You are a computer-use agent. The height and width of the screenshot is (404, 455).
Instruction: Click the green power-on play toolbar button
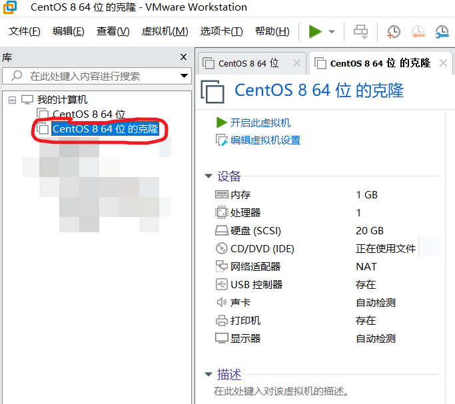pyautogui.click(x=315, y=31)
